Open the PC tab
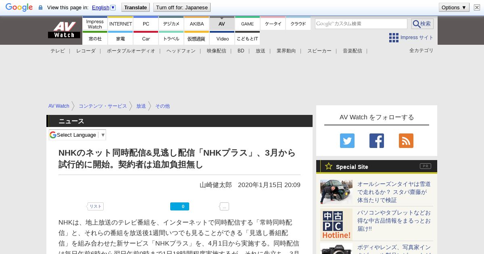 146,24
